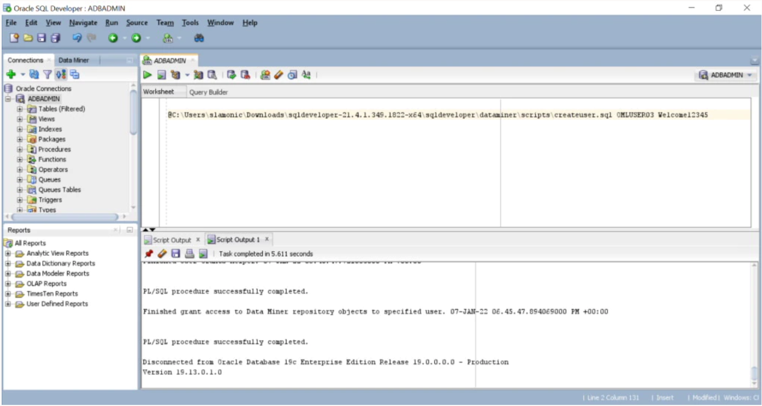Viewport: 762px width, 406px height.
Task: Click the New file toolbar icon
Action: [x=14, y=38]
